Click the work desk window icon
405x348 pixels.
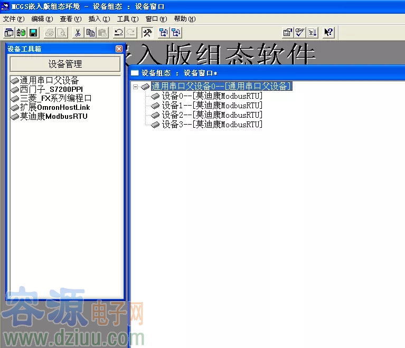9,33
